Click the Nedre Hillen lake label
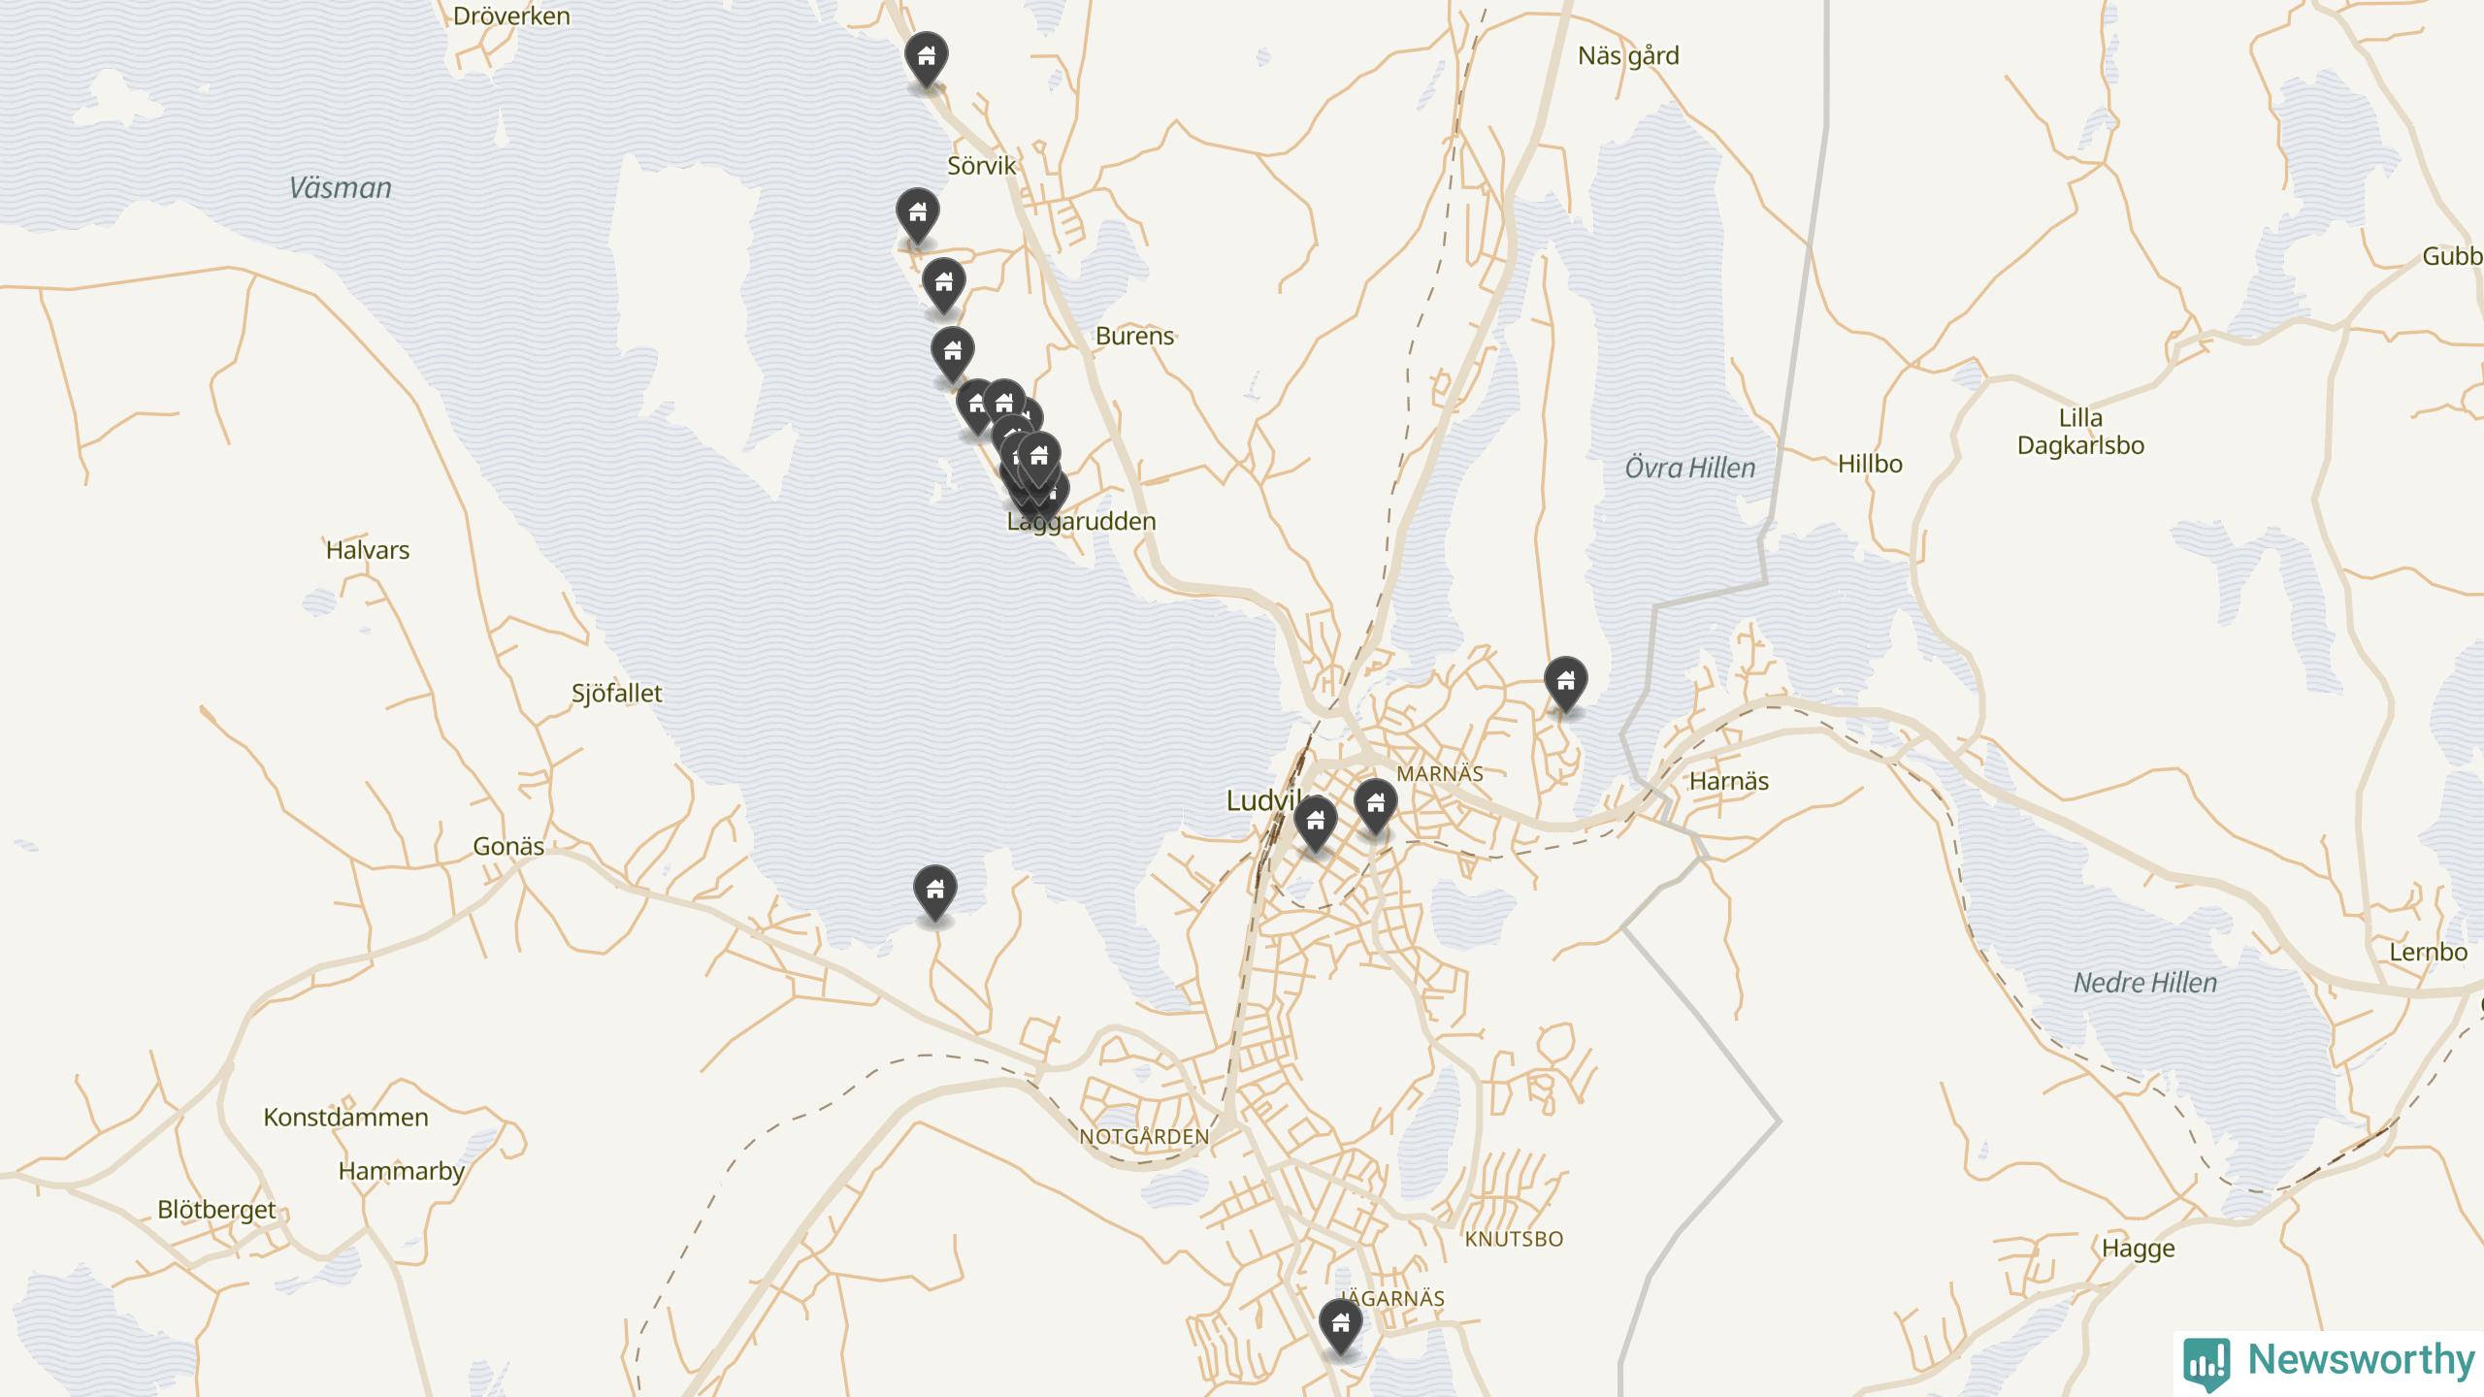This screenshot has width=2484, height=1397. [2145, 983]
